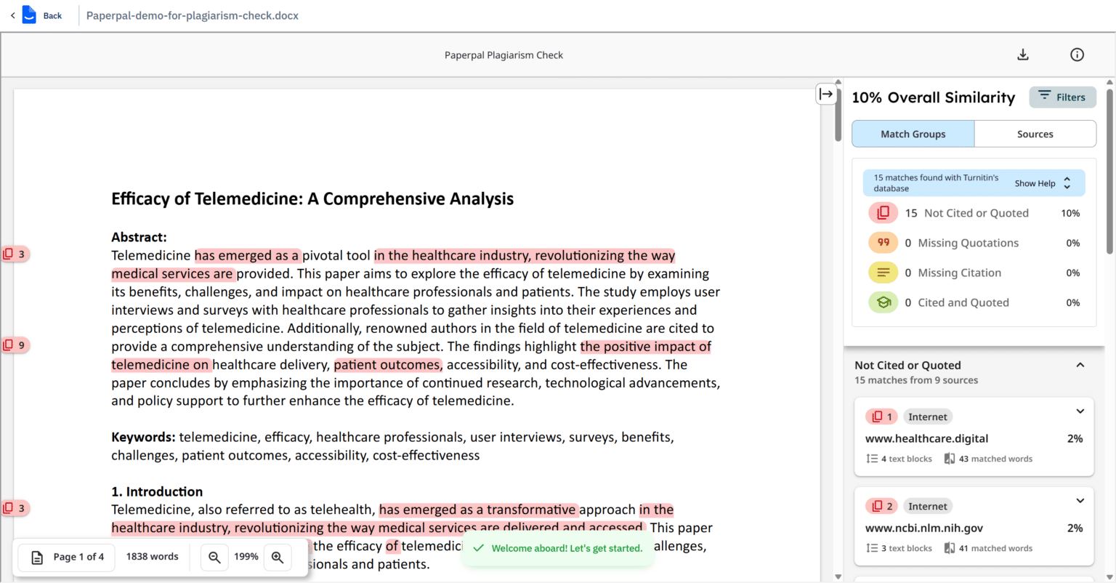Zoom out the document view
Image resolution: width=1116 pixels, height=583 pixels.
[x=214, y=557]
